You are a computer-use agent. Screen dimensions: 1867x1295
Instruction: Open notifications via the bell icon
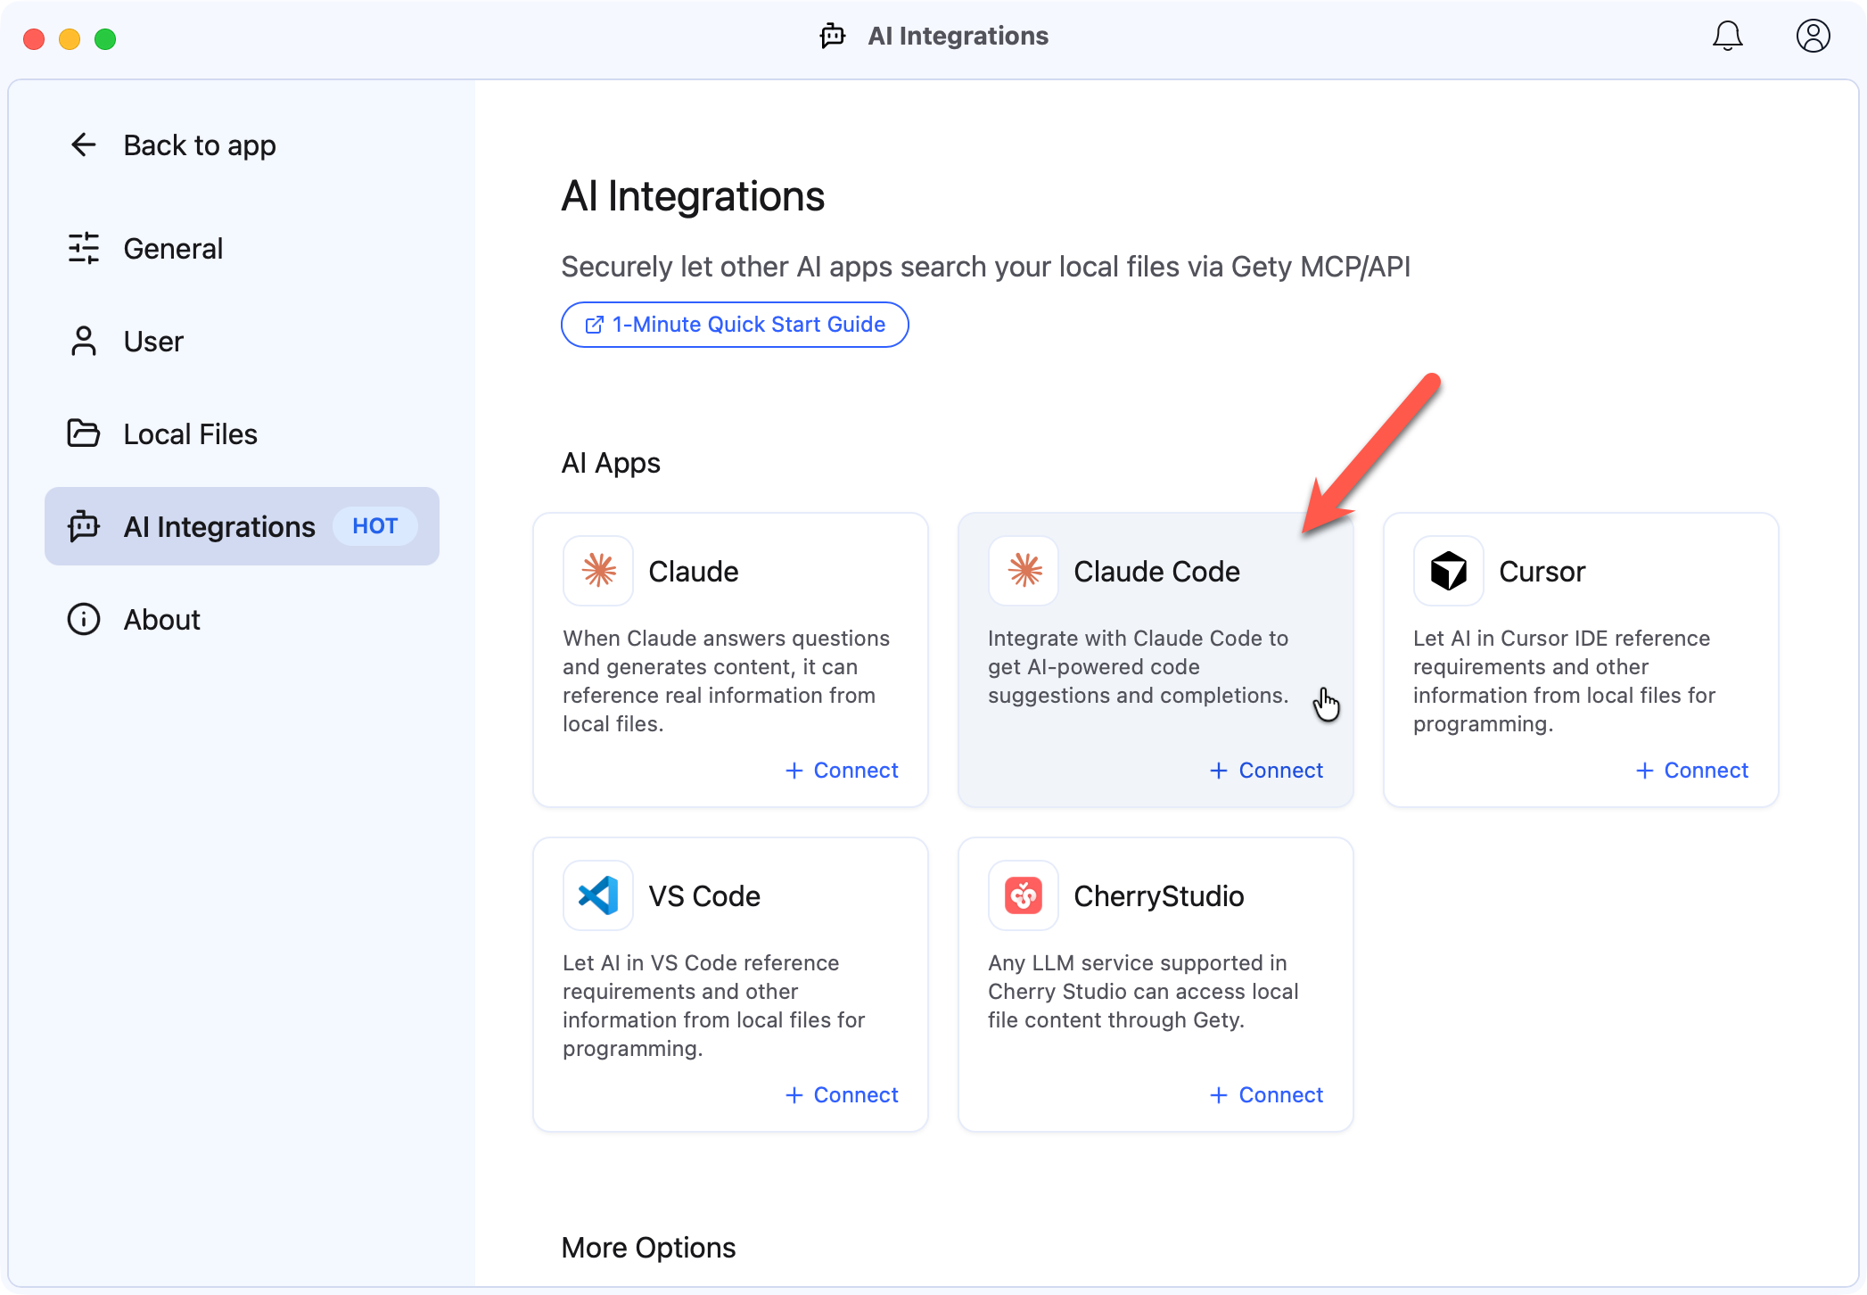click(1727, 36)
